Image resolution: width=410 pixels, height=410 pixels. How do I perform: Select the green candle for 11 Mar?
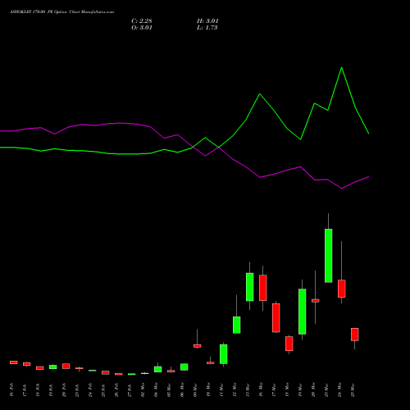(224, 354)
